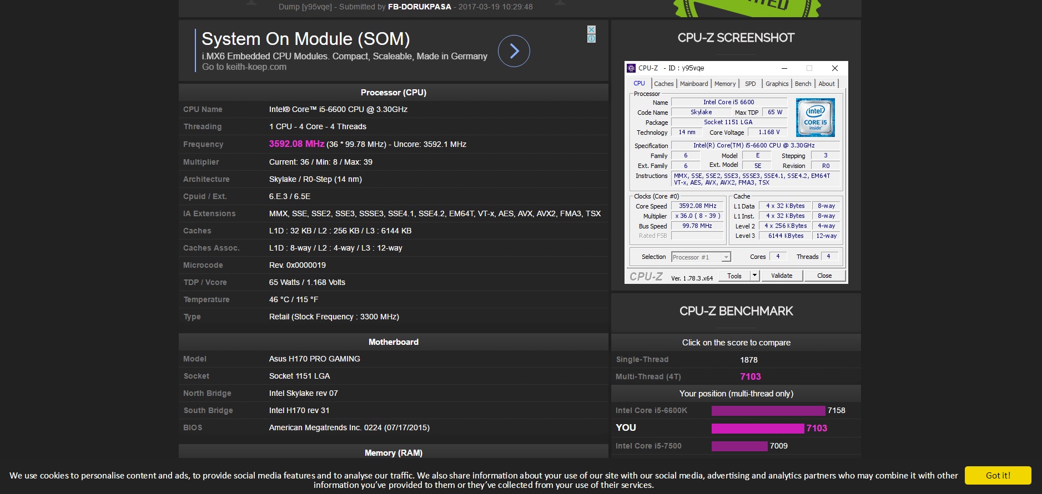Click the Cores count field

click(778, 256)
